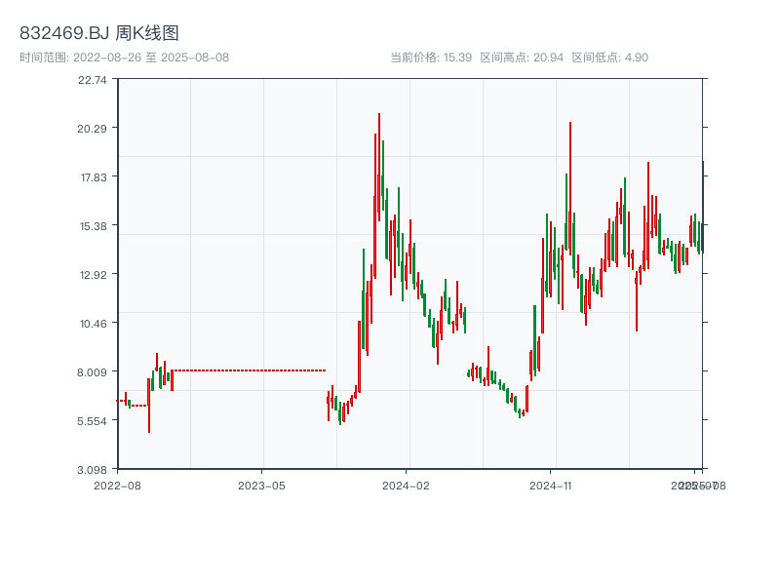Click y-axis label 12.92
This screenshot has height=585, width=780.
click(94, 275)
